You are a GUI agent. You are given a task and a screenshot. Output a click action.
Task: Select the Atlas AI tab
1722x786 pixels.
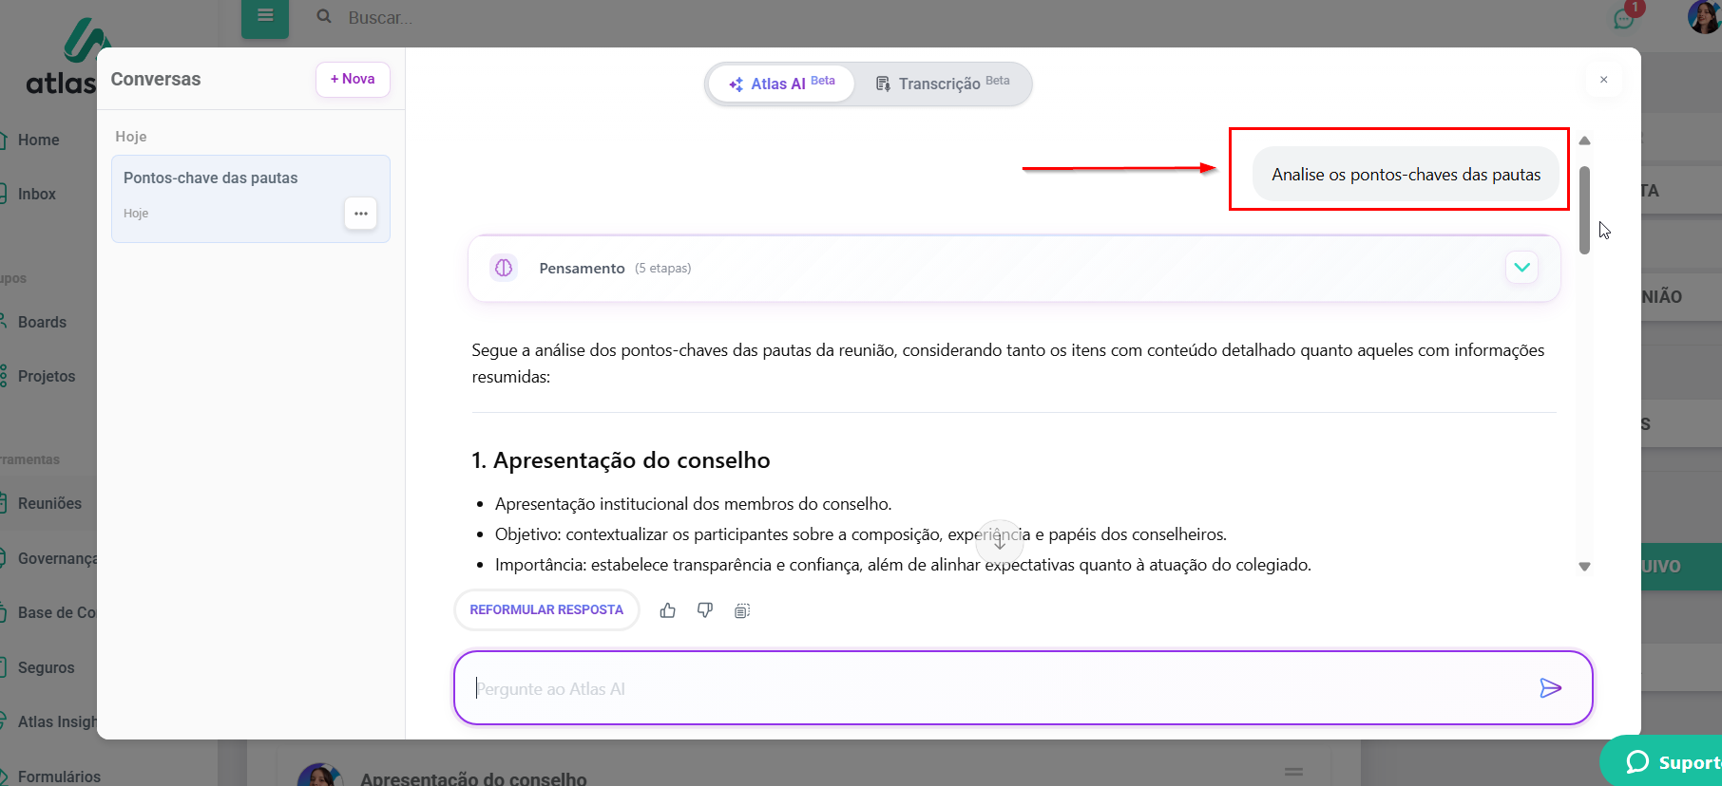(782, 84)
